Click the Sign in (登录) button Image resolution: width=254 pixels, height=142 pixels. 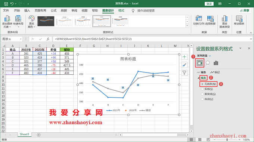209,4
